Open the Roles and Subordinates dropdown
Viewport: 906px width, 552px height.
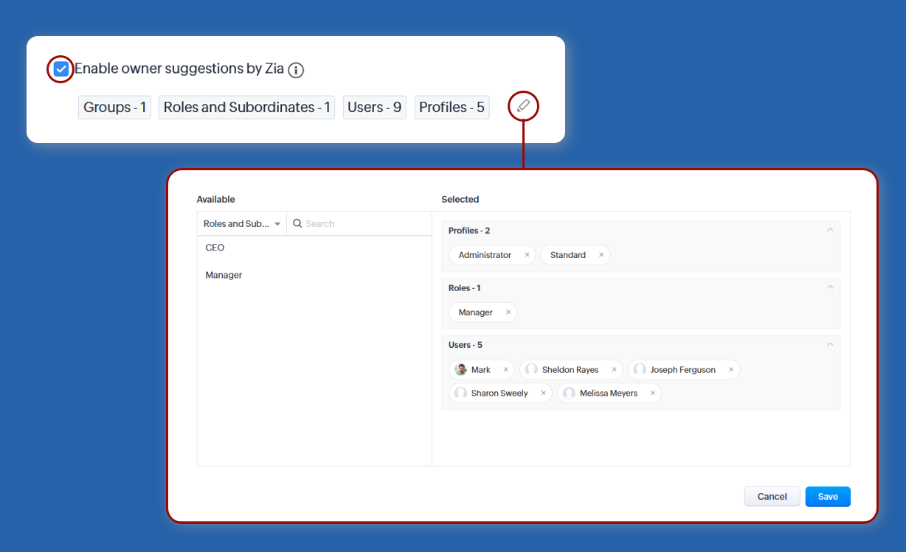point(242,224)
